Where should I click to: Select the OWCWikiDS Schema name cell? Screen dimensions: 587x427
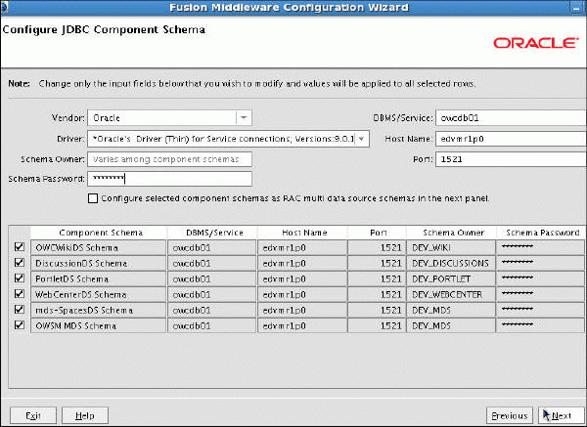99,247
